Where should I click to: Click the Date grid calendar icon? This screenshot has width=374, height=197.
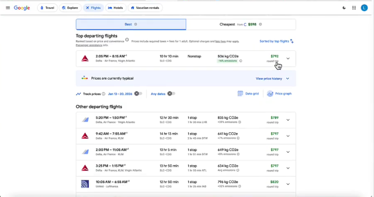[240, 94]
